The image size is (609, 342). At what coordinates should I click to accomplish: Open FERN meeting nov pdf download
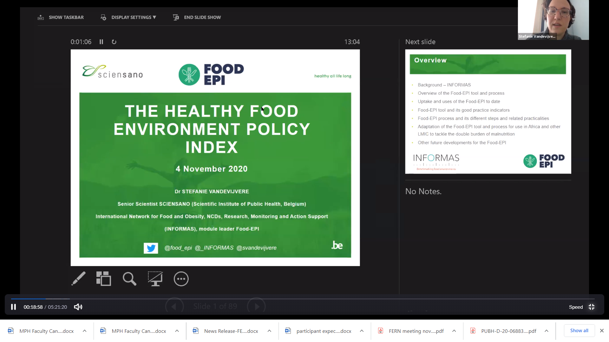click(416, 331)
